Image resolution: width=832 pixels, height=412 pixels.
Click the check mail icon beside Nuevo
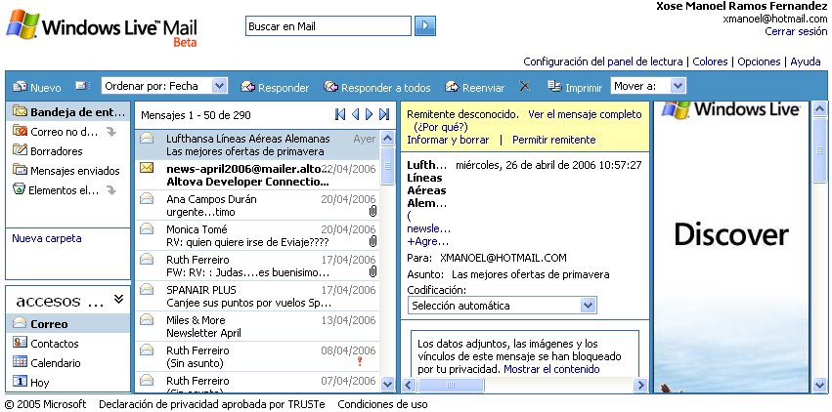point(80,86)
